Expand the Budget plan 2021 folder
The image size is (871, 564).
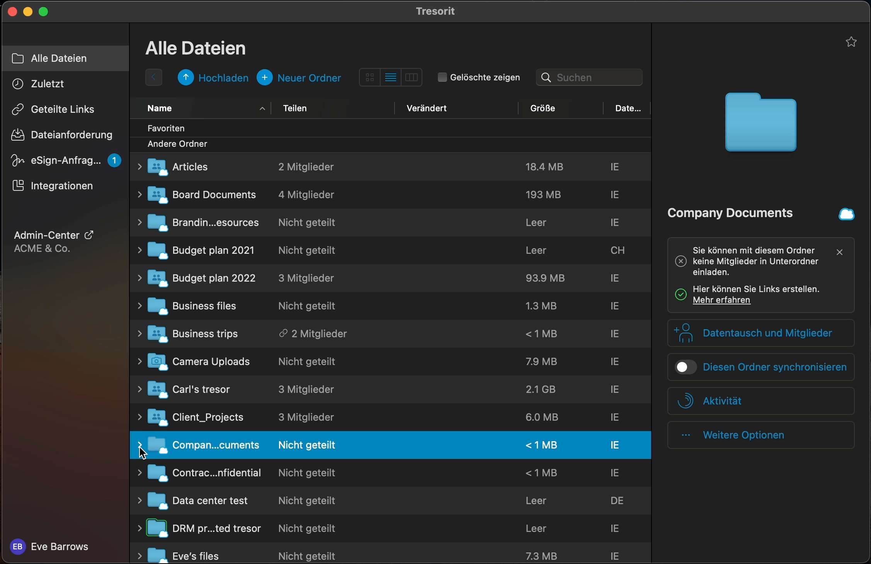[x=140, y=250]
